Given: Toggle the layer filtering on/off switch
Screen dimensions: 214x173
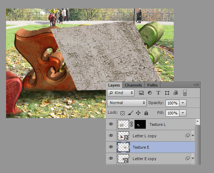Looking at the screenshot, I should click(x=185, y=93).
